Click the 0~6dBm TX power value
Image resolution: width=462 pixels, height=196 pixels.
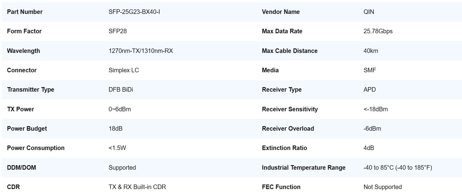[x=120, y=109]
